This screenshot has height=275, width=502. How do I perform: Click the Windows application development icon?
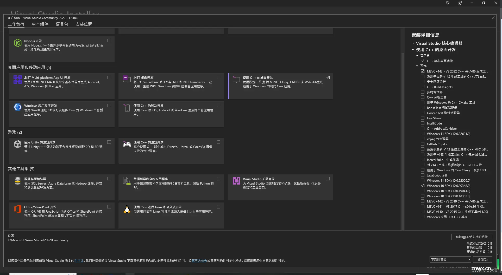(17, 107)
